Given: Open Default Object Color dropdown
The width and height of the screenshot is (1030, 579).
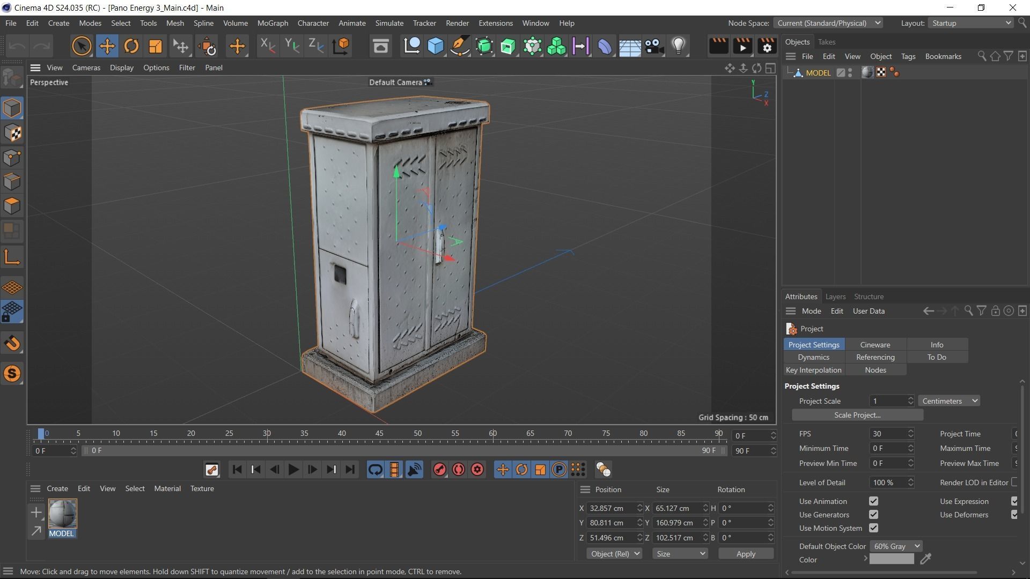Looking at the screenshot, I should click(x=895, y=546).
